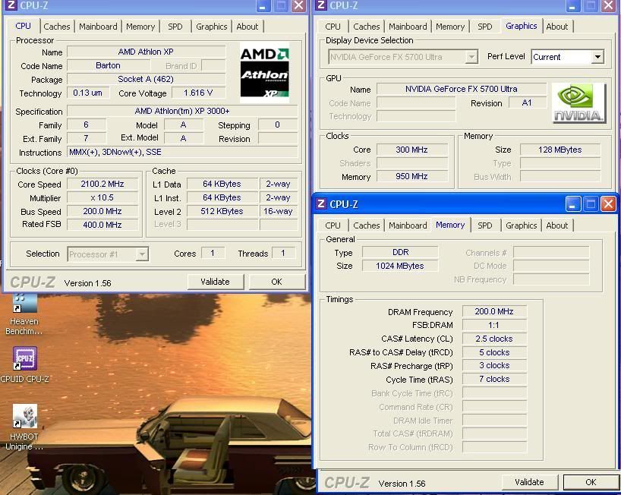Switch to Memory tab in left CPU-Z window
621x495 pixels.
click(140, 27)
